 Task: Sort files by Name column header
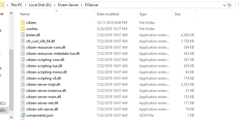pos(25,14)
